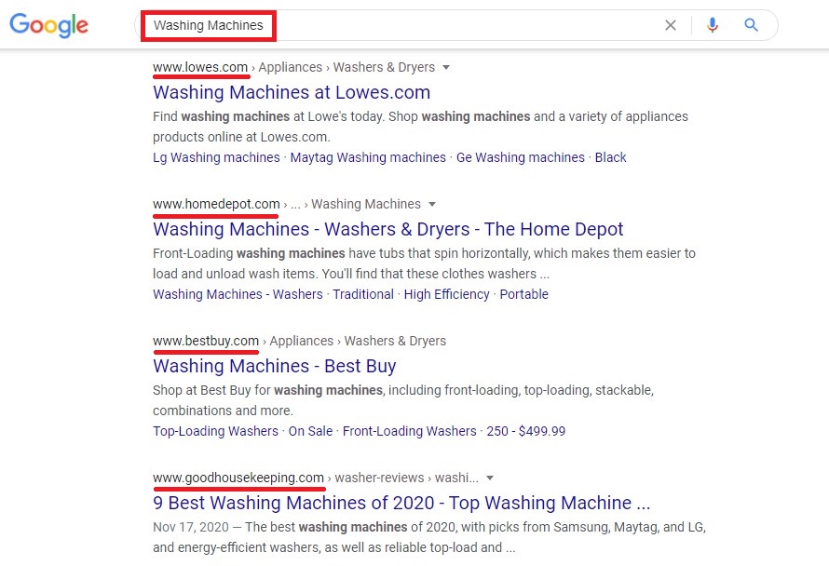The height and width of the screenshot is (566, 829).
Task: Expand the dropdown arrow next to goodhousekeeping.com result
Action: 490,478
